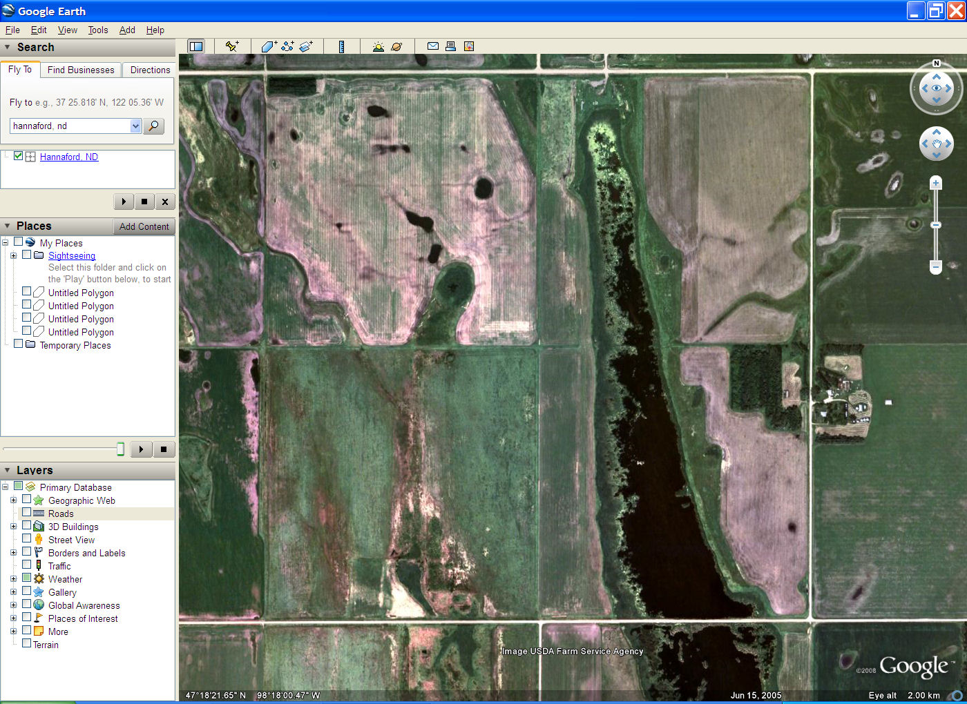Click the Gallery layer star icon
This screenshot has width=967, height=704.
[39, 592]
